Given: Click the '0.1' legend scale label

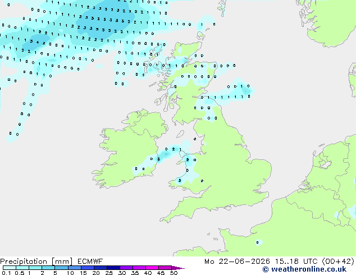Looking at the screenshot, I should (x=6, y=273).
